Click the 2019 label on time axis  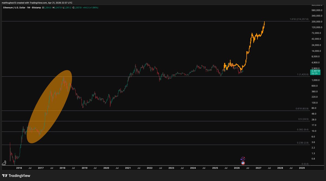tap(84, 168)
